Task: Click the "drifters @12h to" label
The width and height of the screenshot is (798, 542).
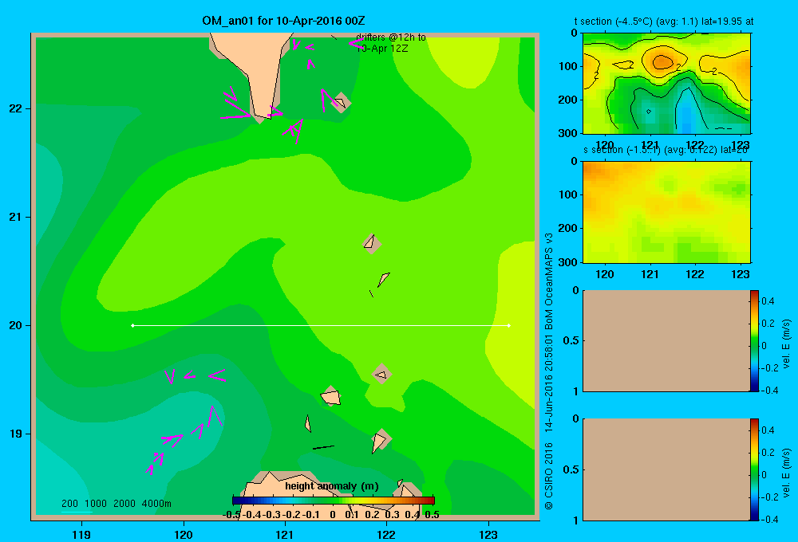Action: pyautogui.click(x=391, y=37)
